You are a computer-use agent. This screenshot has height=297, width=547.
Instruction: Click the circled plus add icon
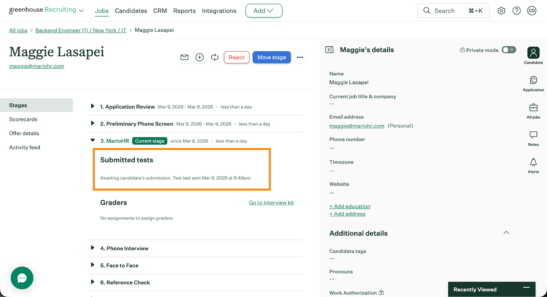coord(200,57)
